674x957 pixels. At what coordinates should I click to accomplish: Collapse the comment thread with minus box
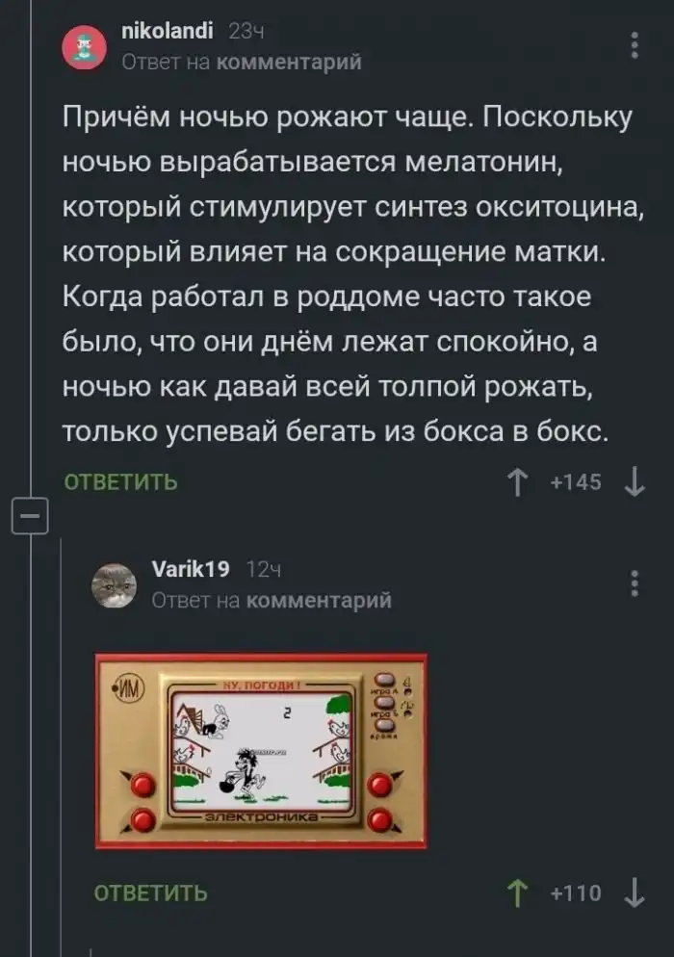[x=31, y=516]
